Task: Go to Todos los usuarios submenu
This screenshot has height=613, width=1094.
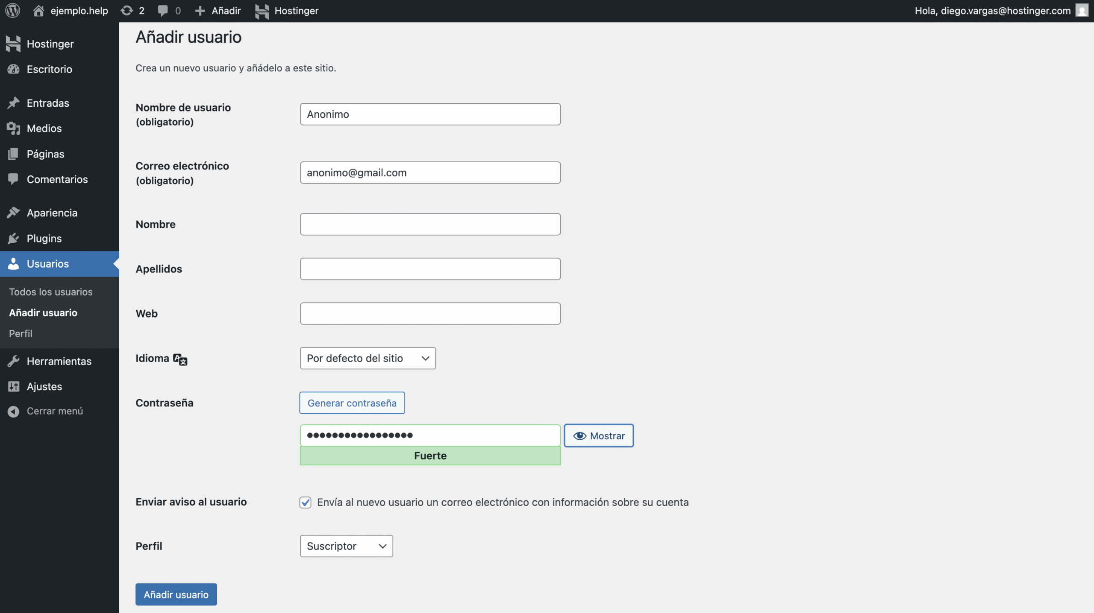Action: (51, 292)
